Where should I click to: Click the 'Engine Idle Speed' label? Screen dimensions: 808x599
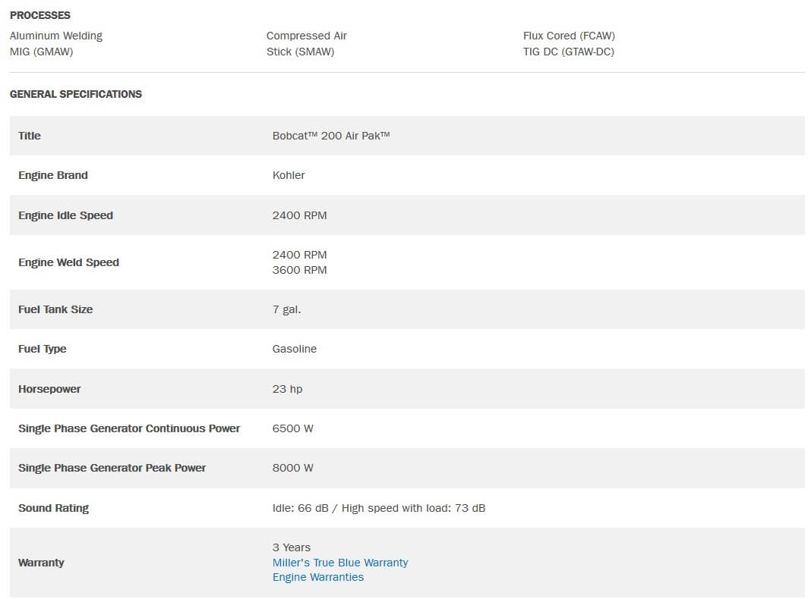(65, 215)
